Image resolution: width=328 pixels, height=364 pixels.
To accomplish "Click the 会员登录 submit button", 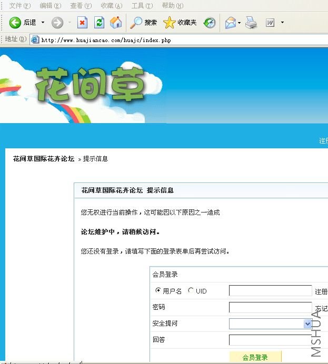I will [255, 357].
